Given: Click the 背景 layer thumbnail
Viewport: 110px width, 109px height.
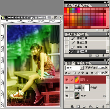Looking at the screenshot, I should click(x=77, y=96).
